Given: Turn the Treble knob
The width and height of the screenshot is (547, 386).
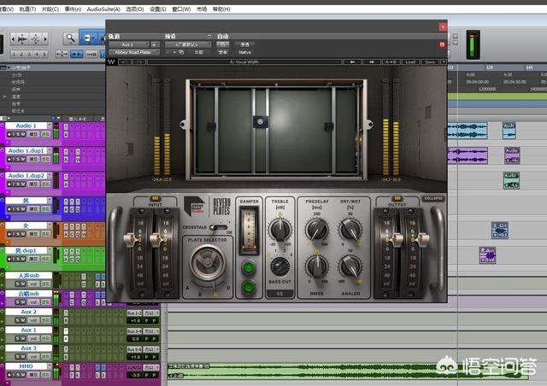Looking at the screenshot, I should click(x=280, y=229).
